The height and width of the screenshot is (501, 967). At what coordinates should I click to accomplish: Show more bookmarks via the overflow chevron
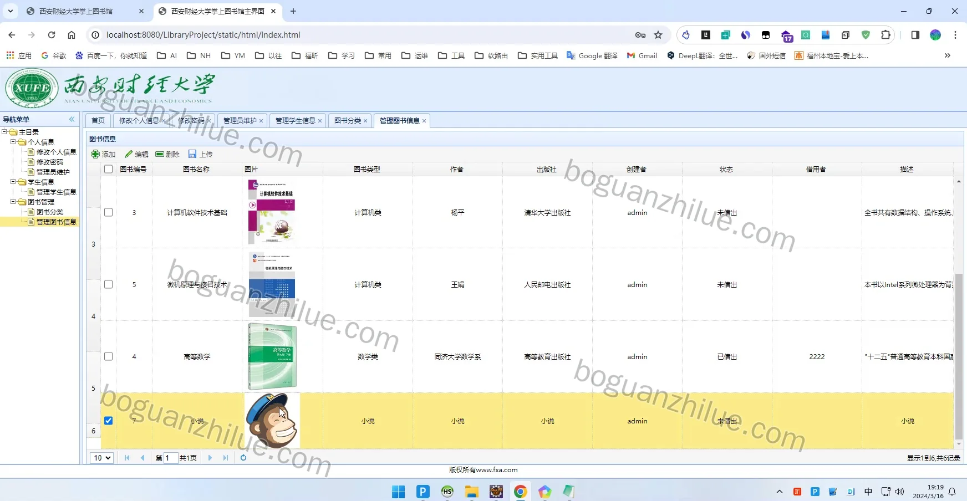(x=948, y=55)
